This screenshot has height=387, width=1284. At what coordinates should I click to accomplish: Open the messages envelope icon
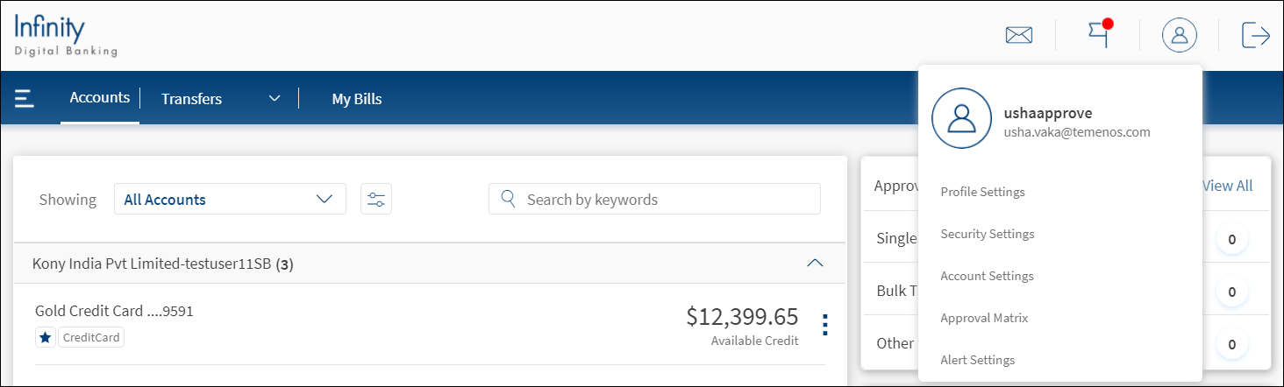[x=1018, y=36]
